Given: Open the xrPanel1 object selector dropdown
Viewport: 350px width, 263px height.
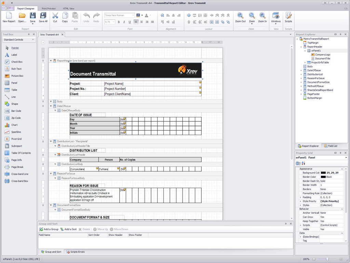Looking at the screenshot, I should coord(346,158).
